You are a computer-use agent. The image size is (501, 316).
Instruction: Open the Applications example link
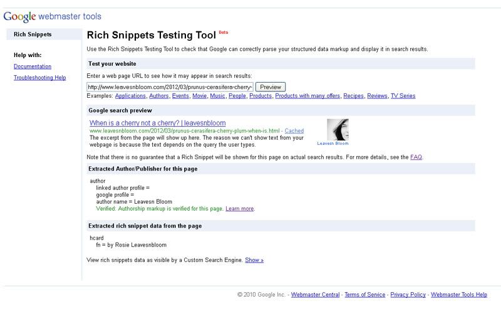click(130, 96)
